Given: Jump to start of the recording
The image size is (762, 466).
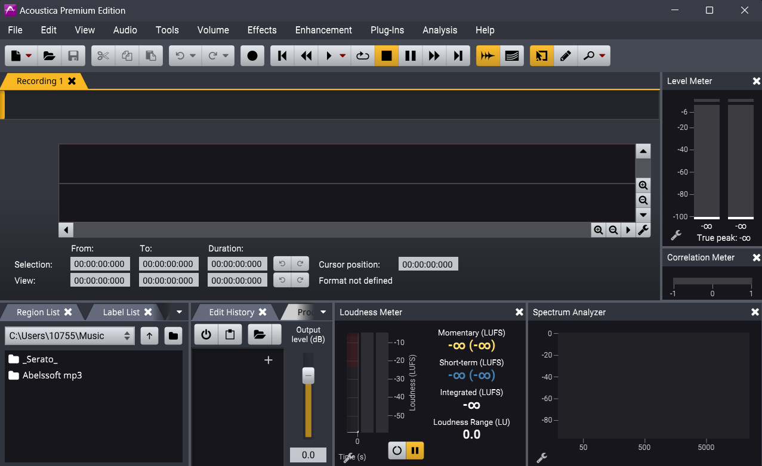Looking at the screenshot, I should point(282,56).
